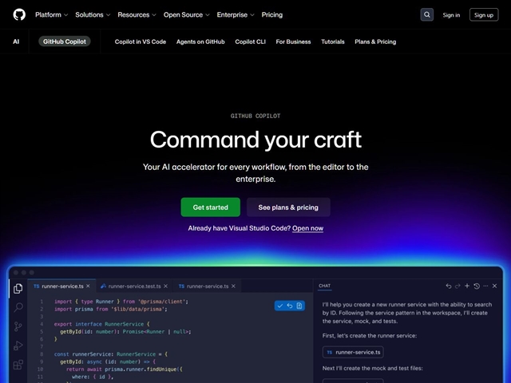This screenshot has height=383, width=511.
Task: Open chat history clock icon
Action: coord(477,286)
